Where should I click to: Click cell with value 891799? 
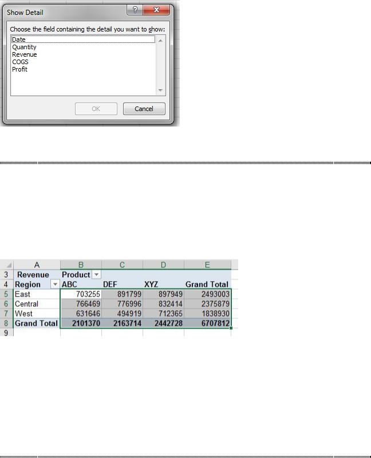coord(122,294)
